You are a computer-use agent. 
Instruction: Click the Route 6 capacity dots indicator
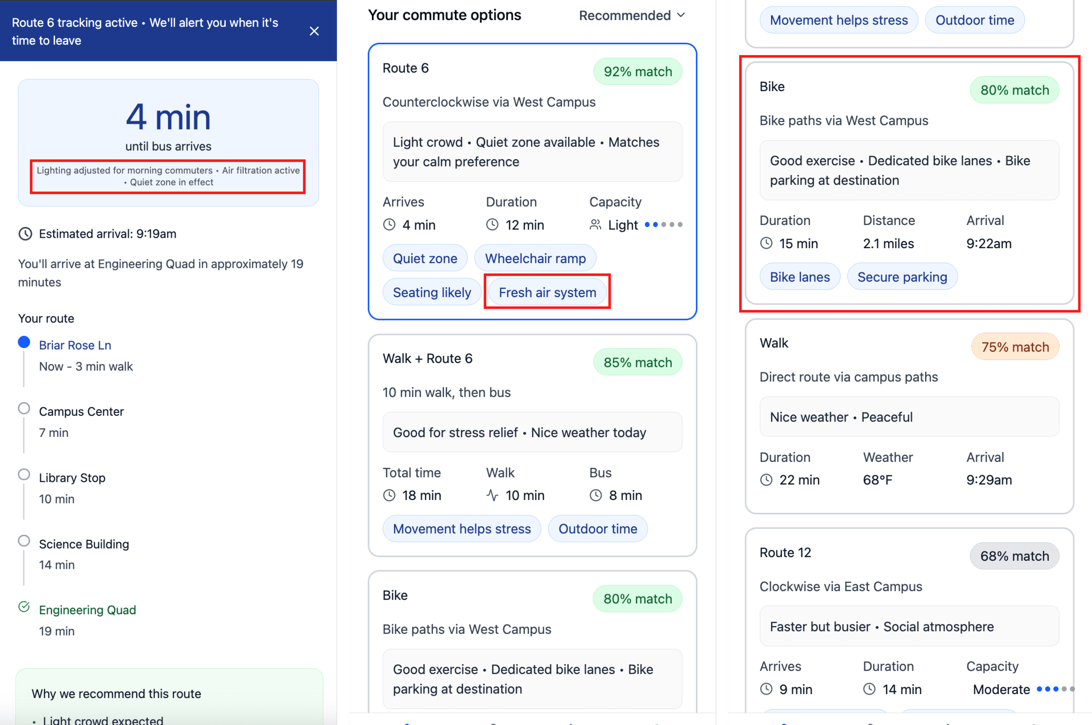[663, 225]
